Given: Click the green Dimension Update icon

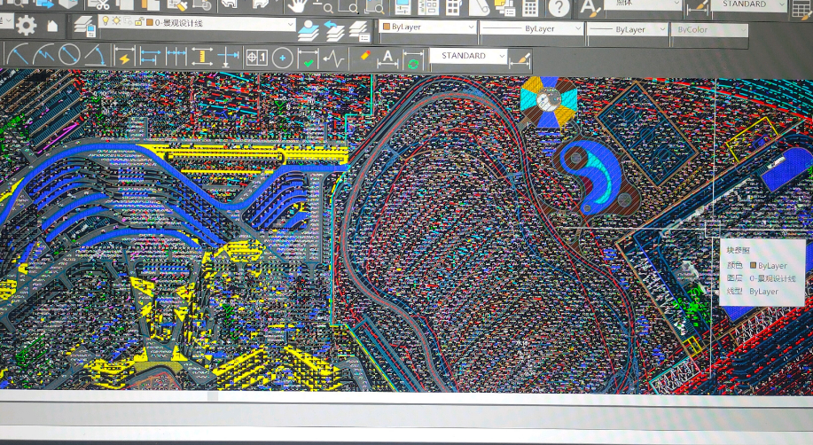Looking at the screenshot, I should [x=413, y=59].
